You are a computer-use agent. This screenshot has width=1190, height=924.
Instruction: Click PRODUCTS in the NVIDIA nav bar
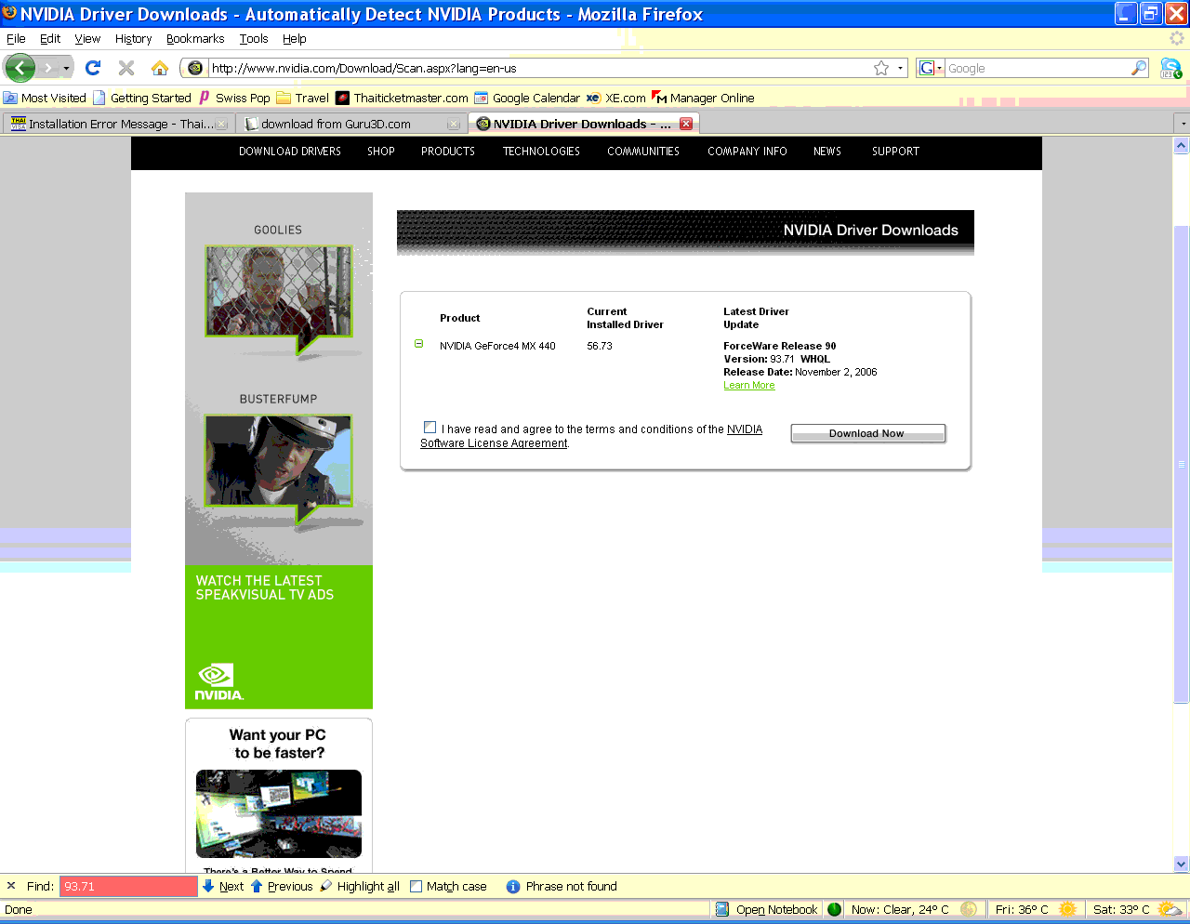click(x=448, y=152)
